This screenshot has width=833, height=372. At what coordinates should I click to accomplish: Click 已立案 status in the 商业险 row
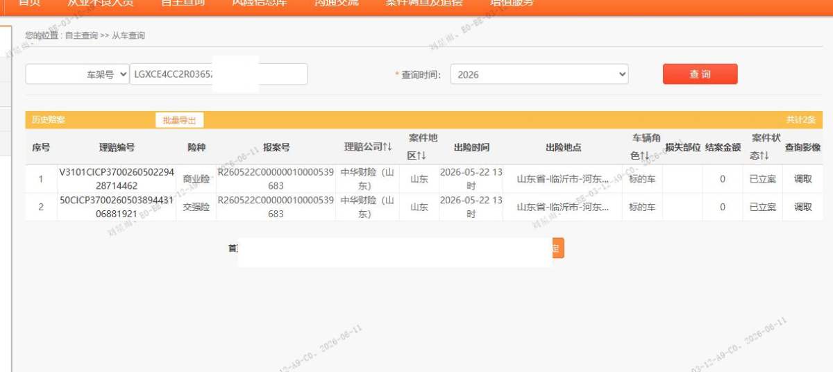click(x=762, y=179)
